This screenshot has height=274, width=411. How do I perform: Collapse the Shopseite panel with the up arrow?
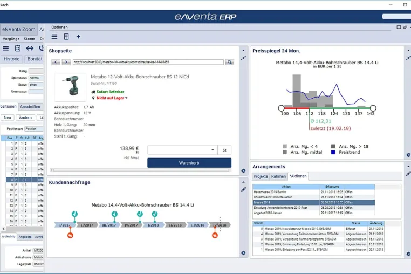coord(243,51)
